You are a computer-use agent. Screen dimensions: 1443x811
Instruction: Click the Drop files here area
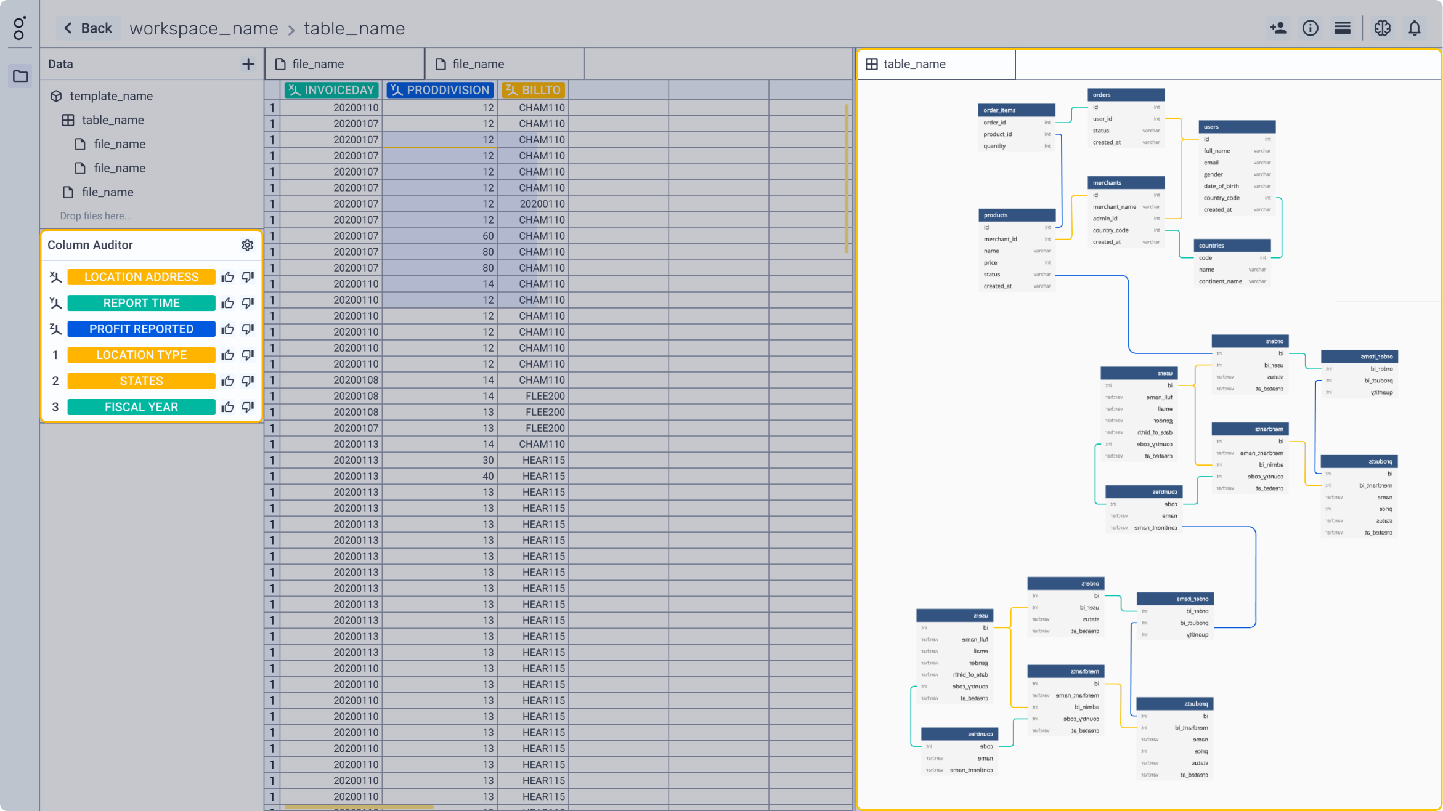tap(96, 216)
